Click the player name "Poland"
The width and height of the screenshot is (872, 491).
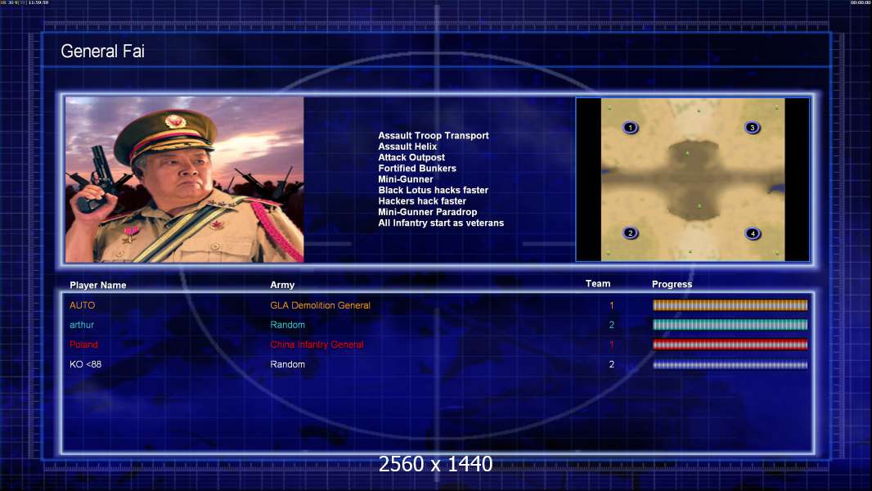(x=83, y=345)
